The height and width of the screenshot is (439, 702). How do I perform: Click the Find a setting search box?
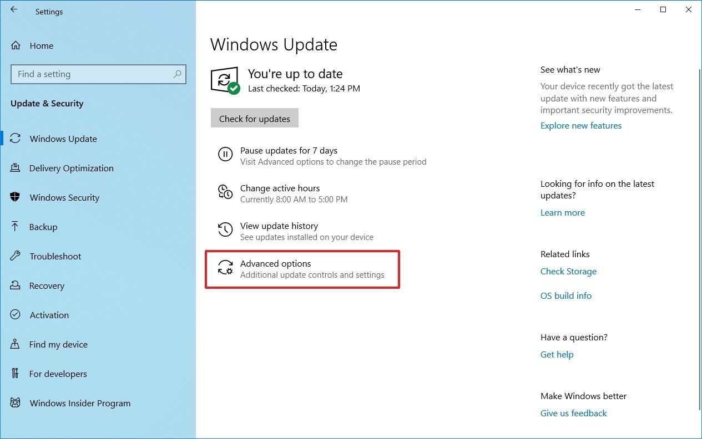tap(98, 74)
